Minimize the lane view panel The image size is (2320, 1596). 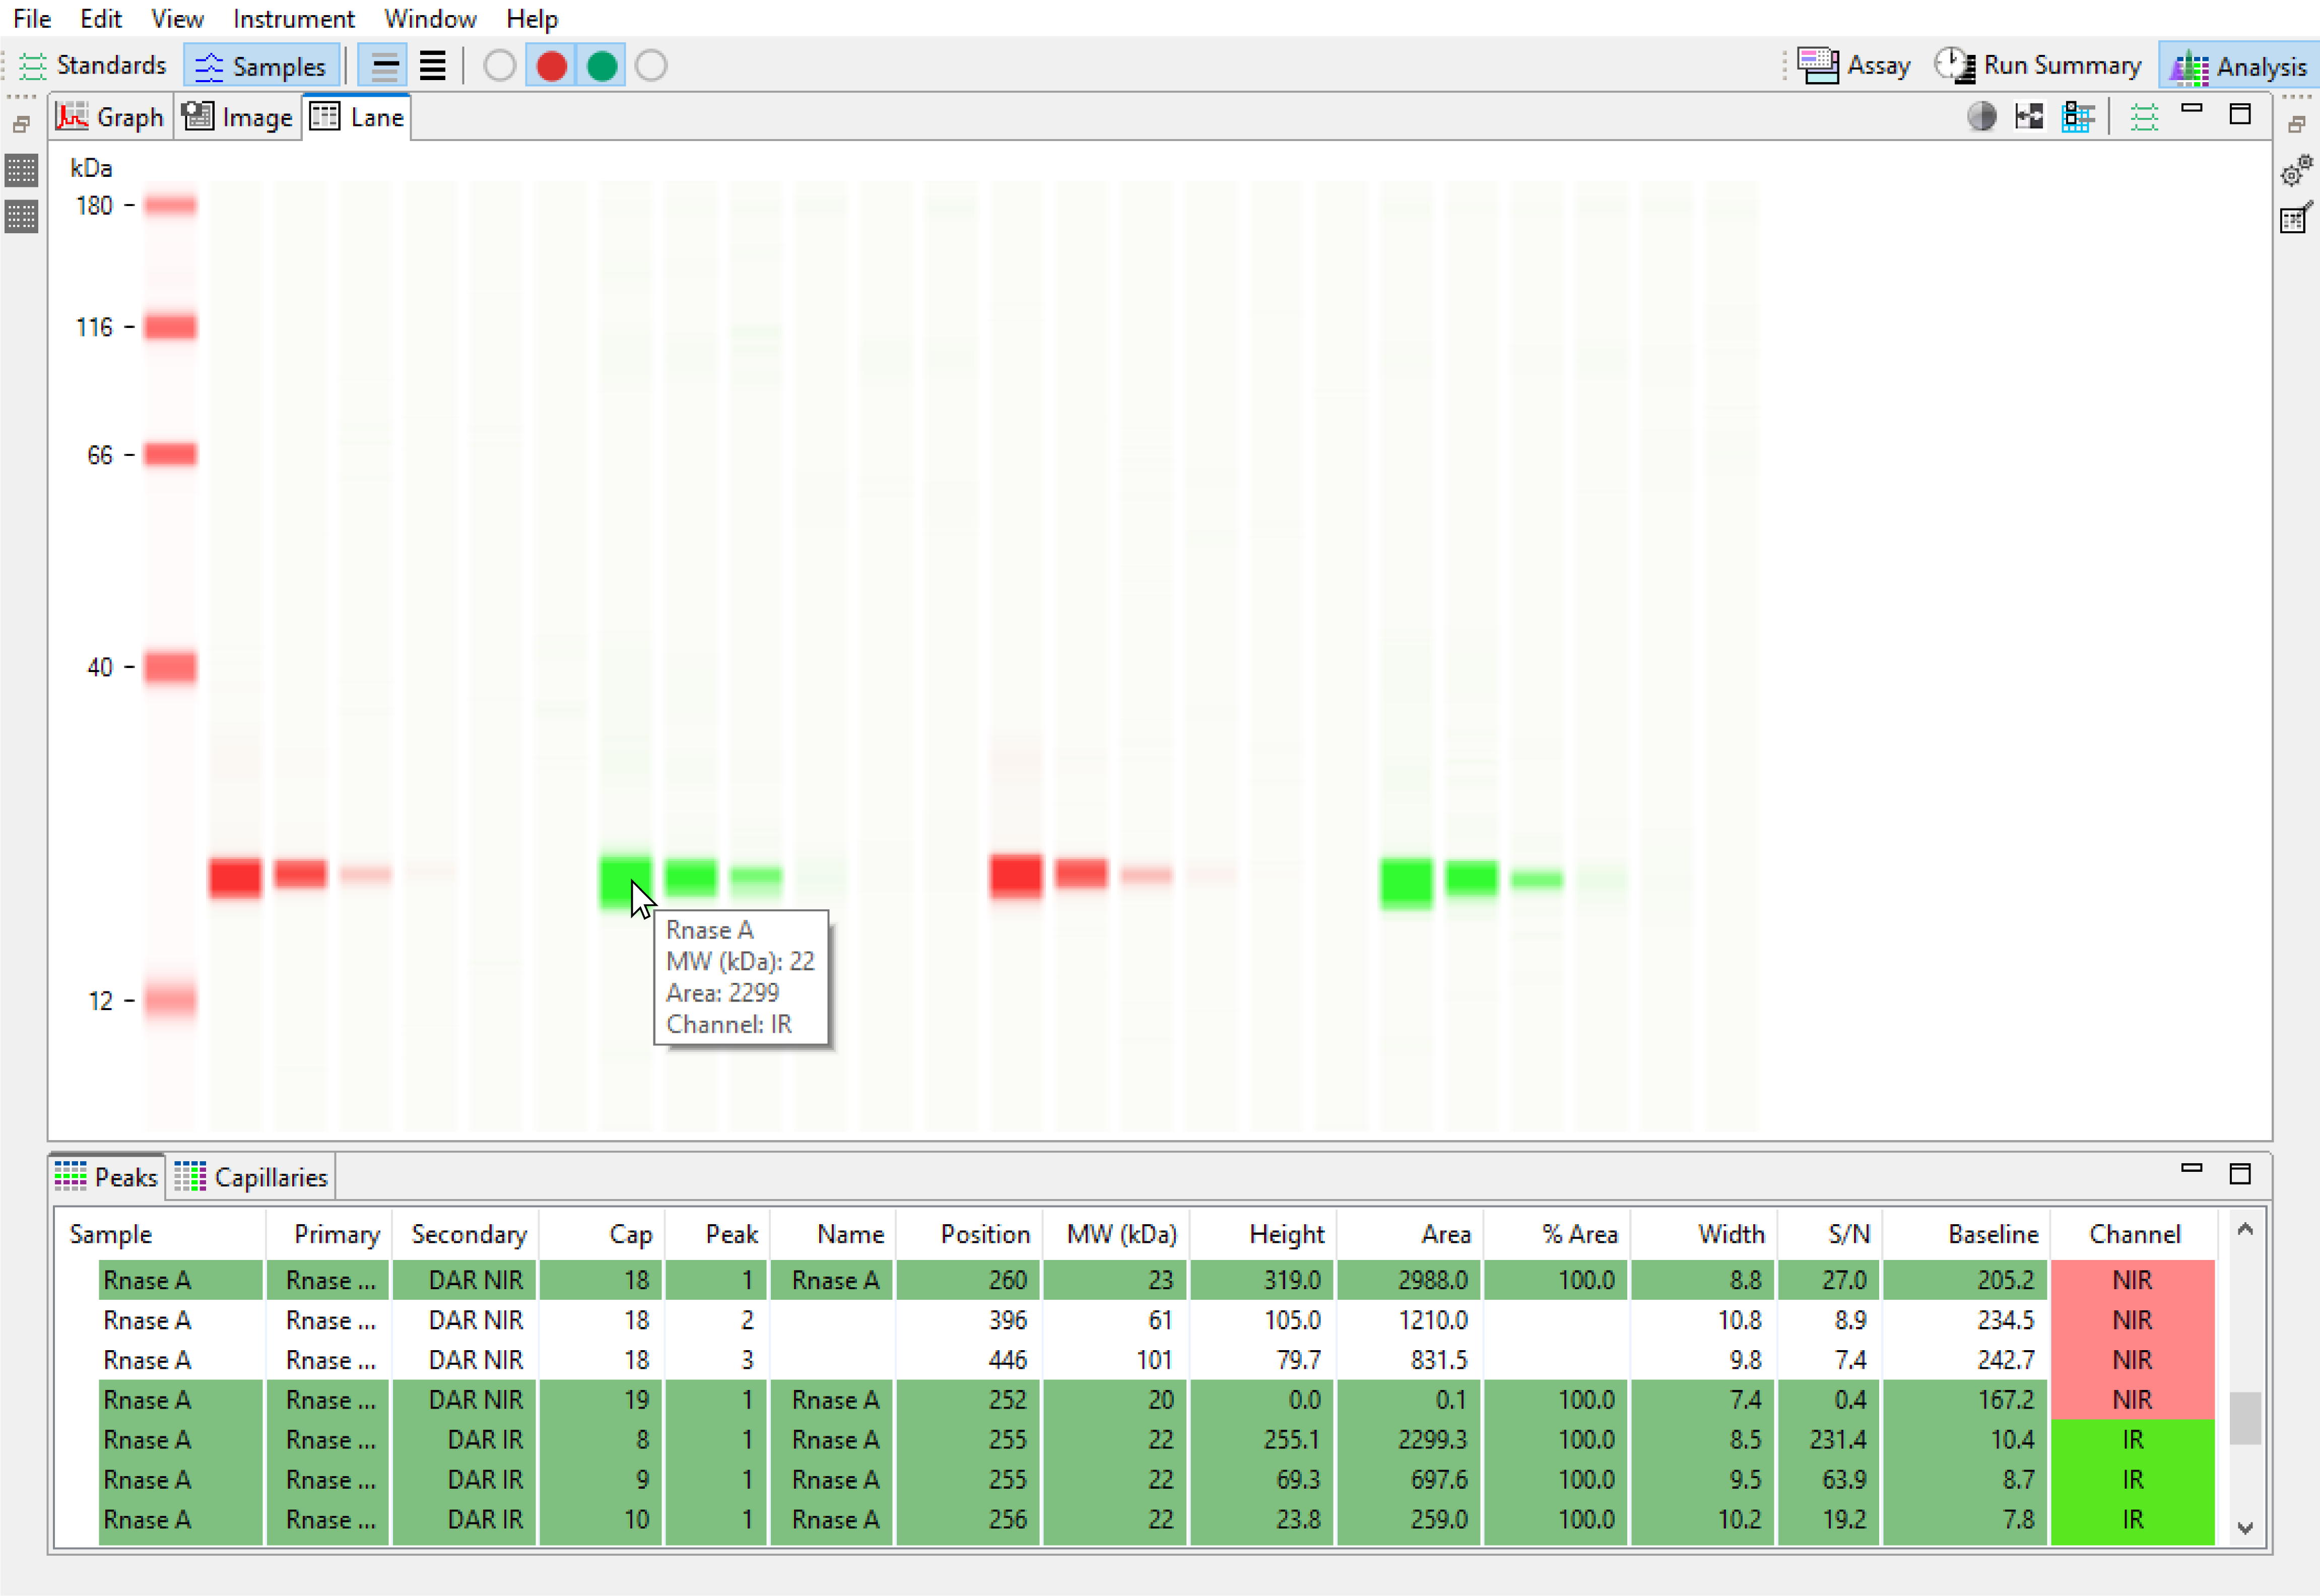(2192, 108)
